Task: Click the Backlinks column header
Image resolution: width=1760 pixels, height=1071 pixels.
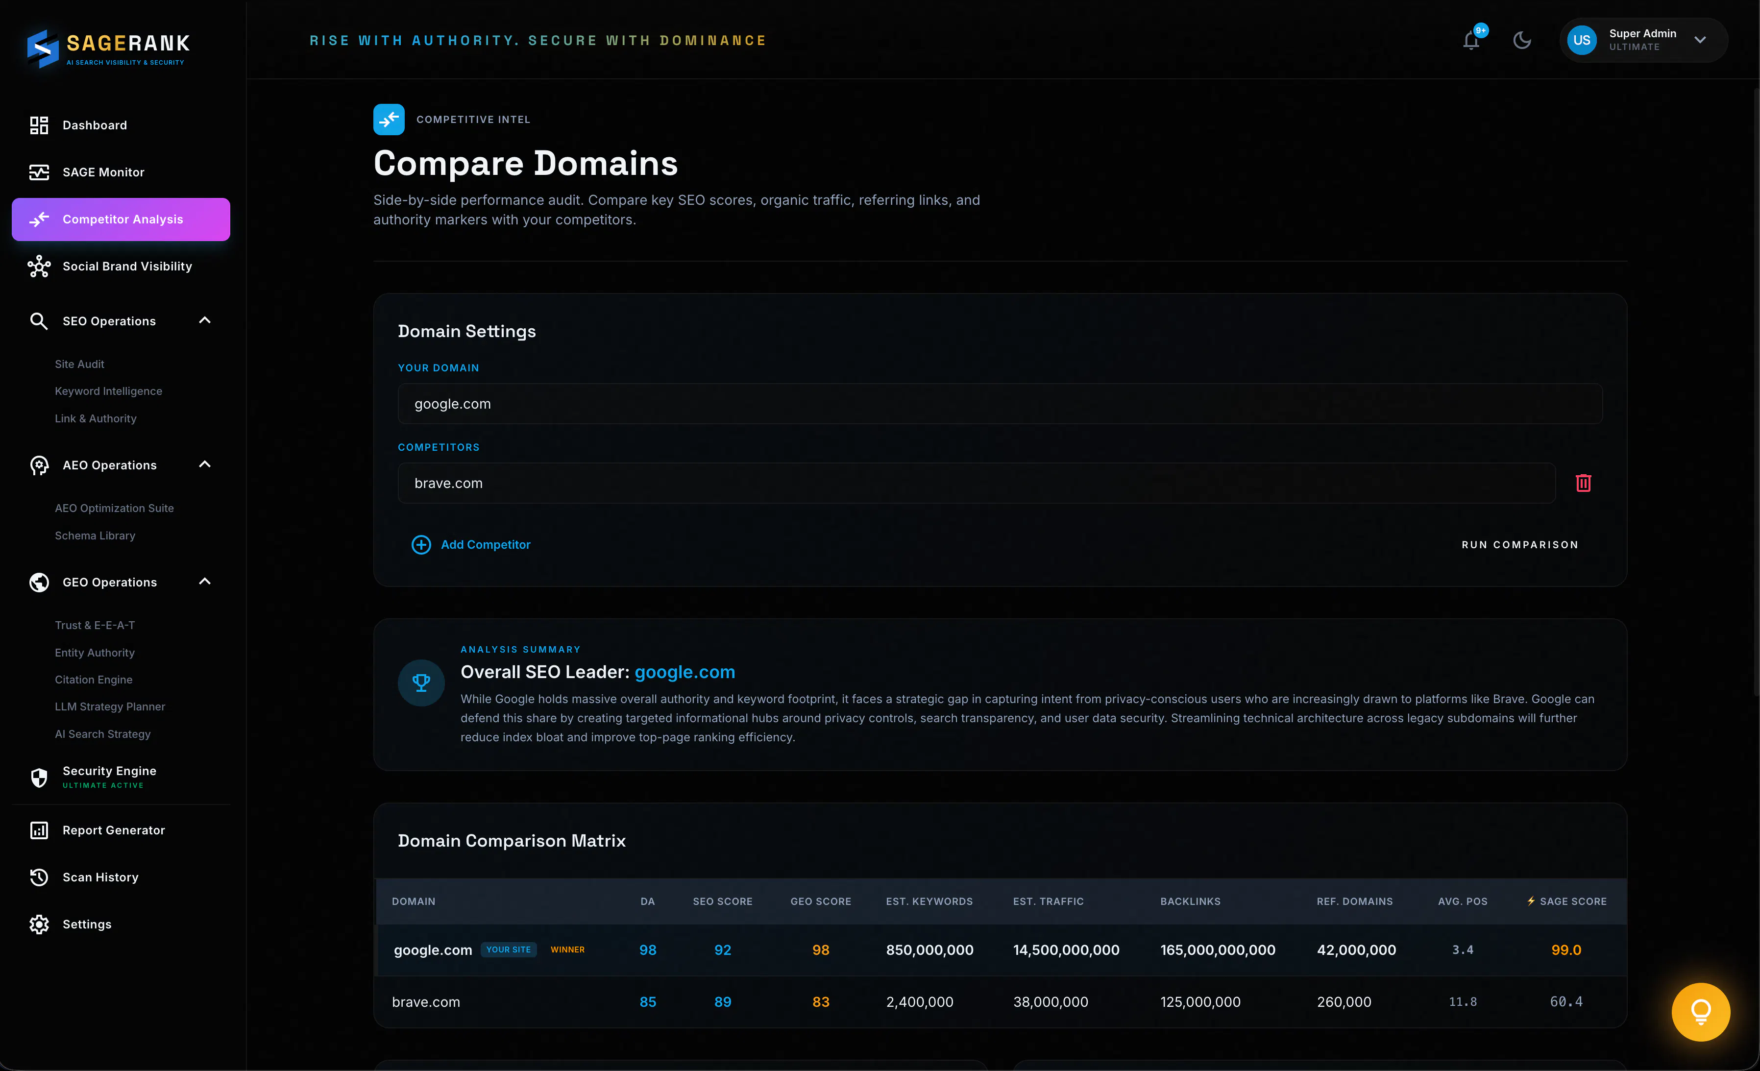Action: [x=1190, y=902]
